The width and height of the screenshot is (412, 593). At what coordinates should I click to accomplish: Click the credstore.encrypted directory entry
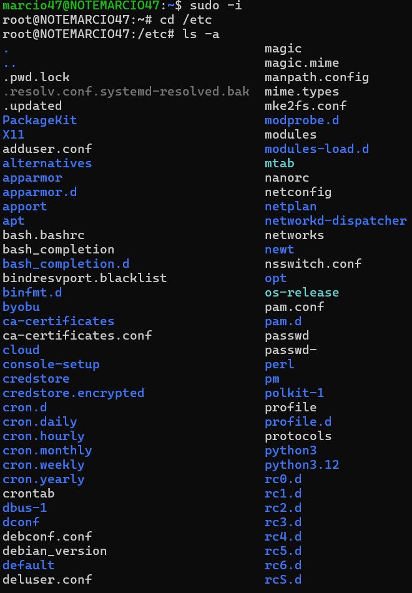(73, 393)
